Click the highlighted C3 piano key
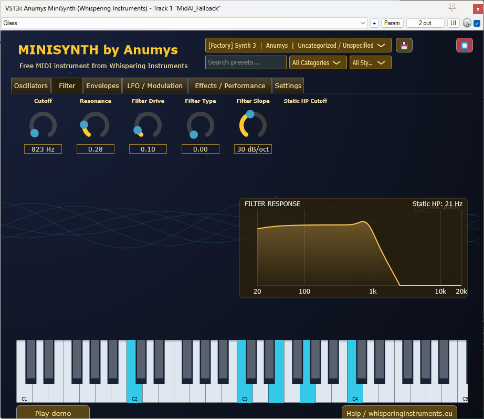The width and height of the screenshot is (484, 419). coord(245,393)
